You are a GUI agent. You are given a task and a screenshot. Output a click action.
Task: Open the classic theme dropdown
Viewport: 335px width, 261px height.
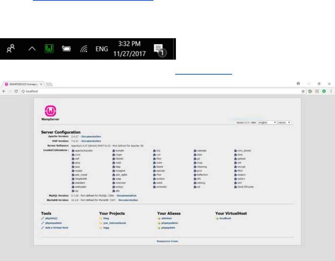click(284, 122)
